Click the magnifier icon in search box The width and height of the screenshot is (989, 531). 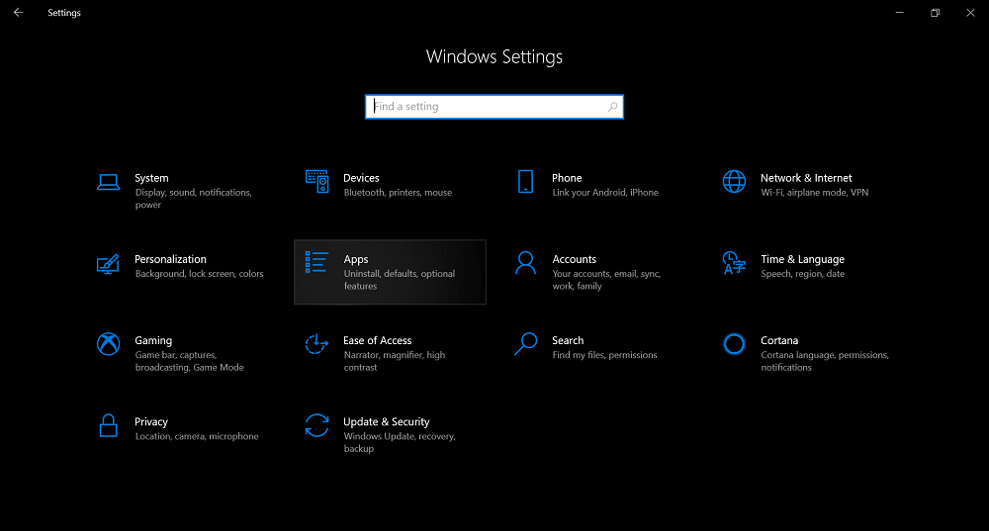click(x=612, y=107)
